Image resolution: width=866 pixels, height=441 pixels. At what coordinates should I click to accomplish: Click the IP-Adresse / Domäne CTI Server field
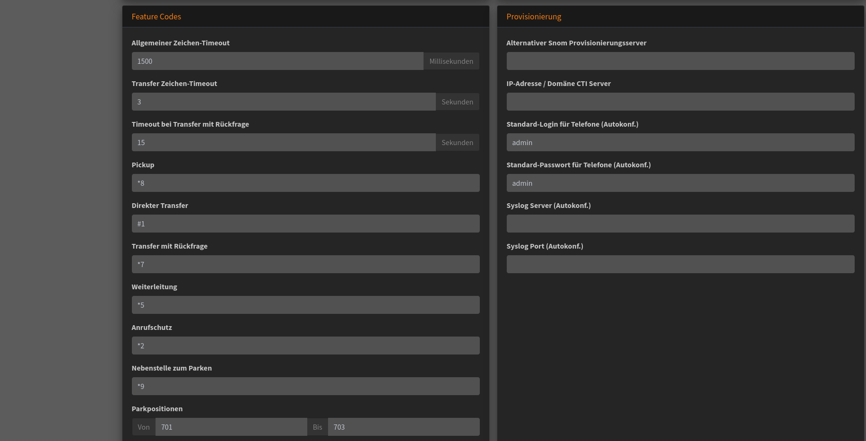click(x=680, y=102)
